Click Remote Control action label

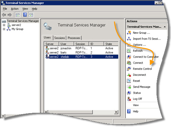[x=142, y=69]
